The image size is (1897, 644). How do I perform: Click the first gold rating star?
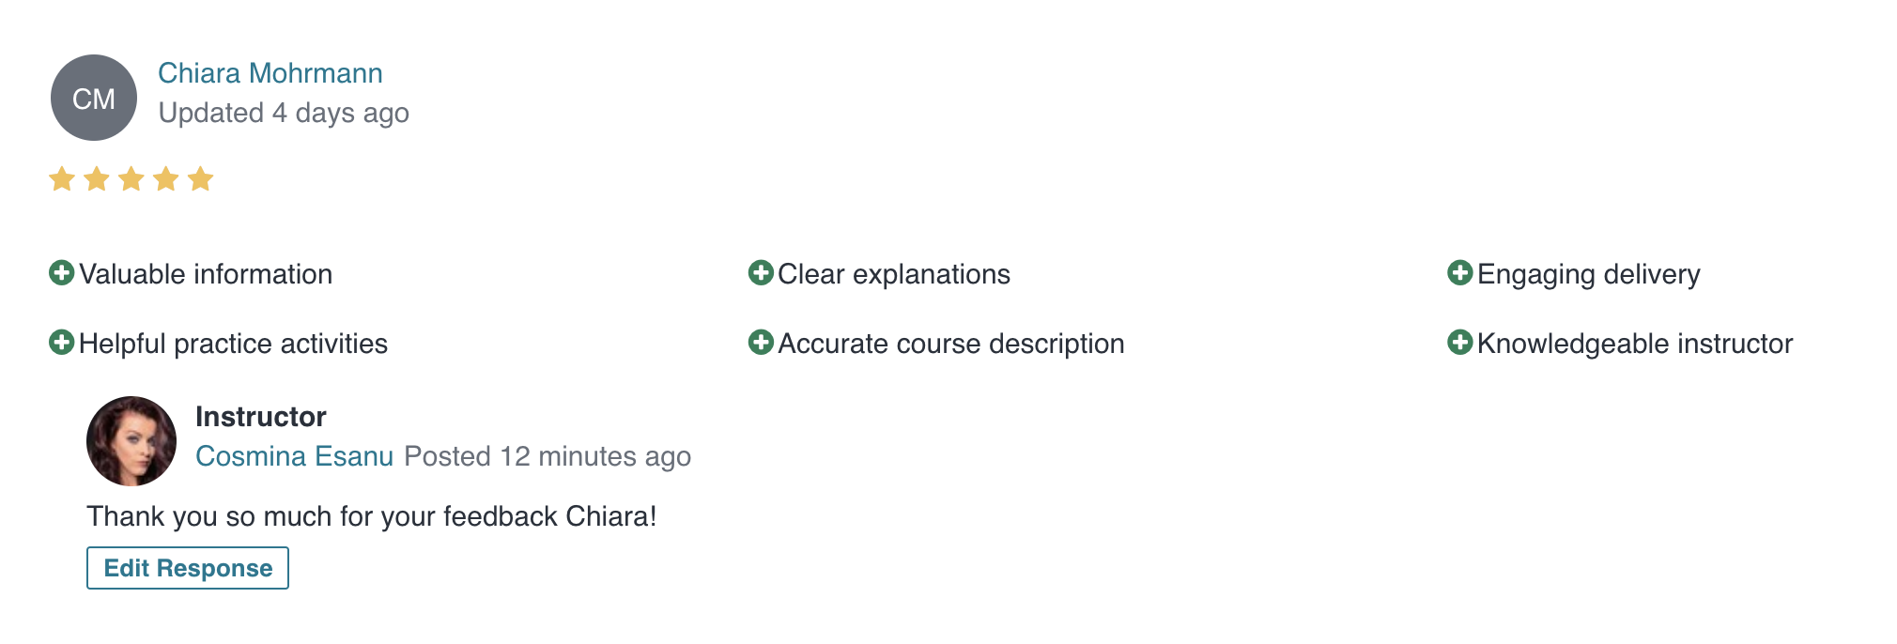tap(62, 178)
